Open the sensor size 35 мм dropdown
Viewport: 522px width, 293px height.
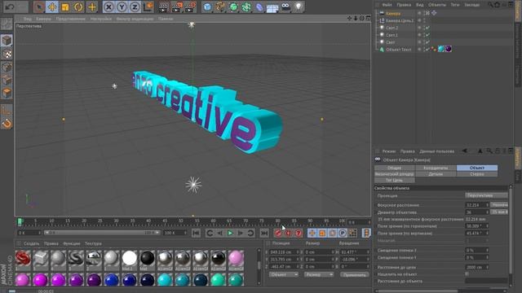pos(499,212)
